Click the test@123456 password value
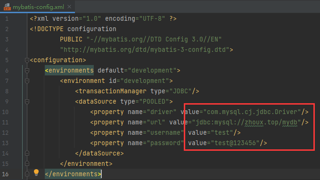Image resolution: width=320 pixels, height=180 pixels. pos(235,143)
